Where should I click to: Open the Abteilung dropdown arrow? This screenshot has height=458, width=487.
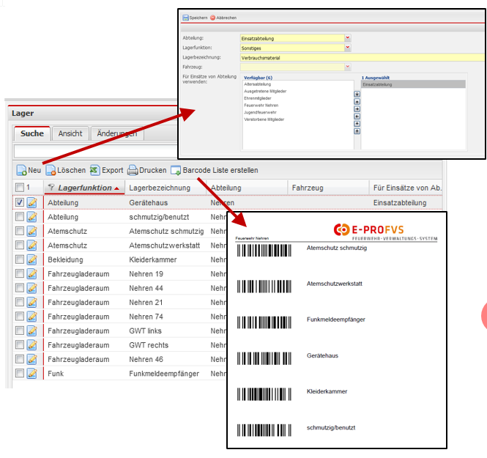click(x=347, y=37)
